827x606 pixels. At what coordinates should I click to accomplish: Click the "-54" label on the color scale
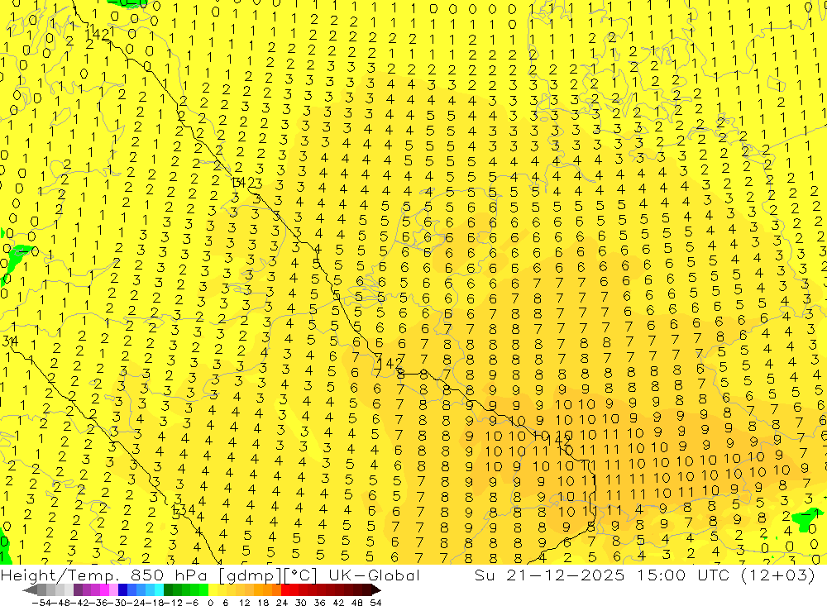tap(41, 603)
